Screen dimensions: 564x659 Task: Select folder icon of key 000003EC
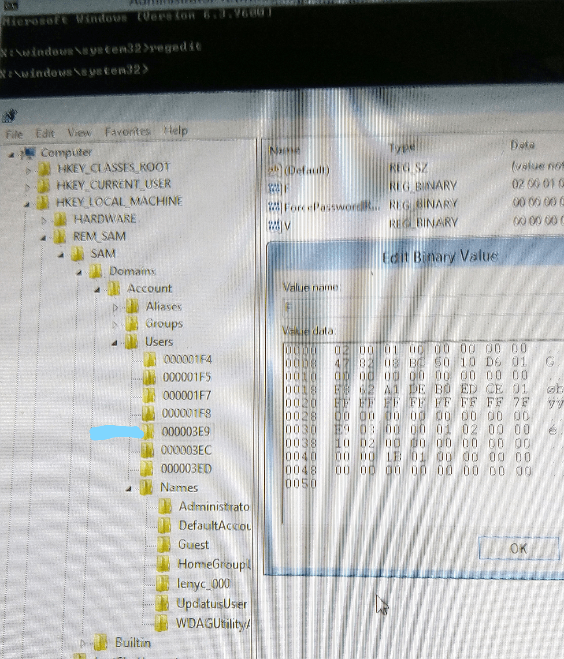point(147,450)
